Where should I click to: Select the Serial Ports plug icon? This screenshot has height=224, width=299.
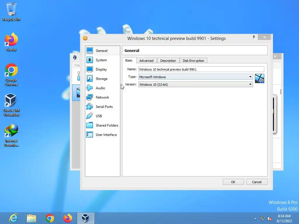(90, 107)
